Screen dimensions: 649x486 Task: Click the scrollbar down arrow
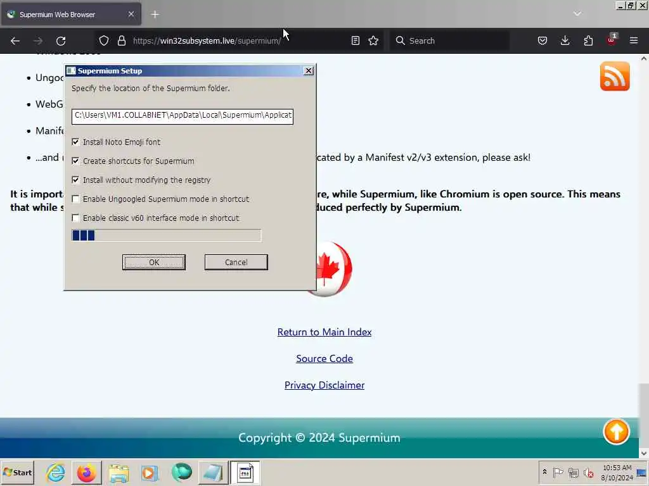(x=644, y=453)
